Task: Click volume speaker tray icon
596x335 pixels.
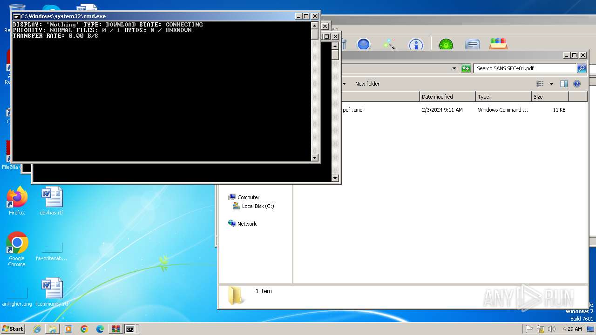Action: tap(552, 329)
